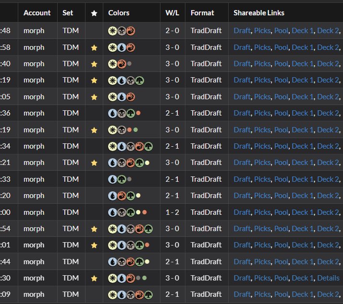This screenshot has width=343, height=304.
Task: Open the Draft link in the :54 row
Action: click(242, 229)
